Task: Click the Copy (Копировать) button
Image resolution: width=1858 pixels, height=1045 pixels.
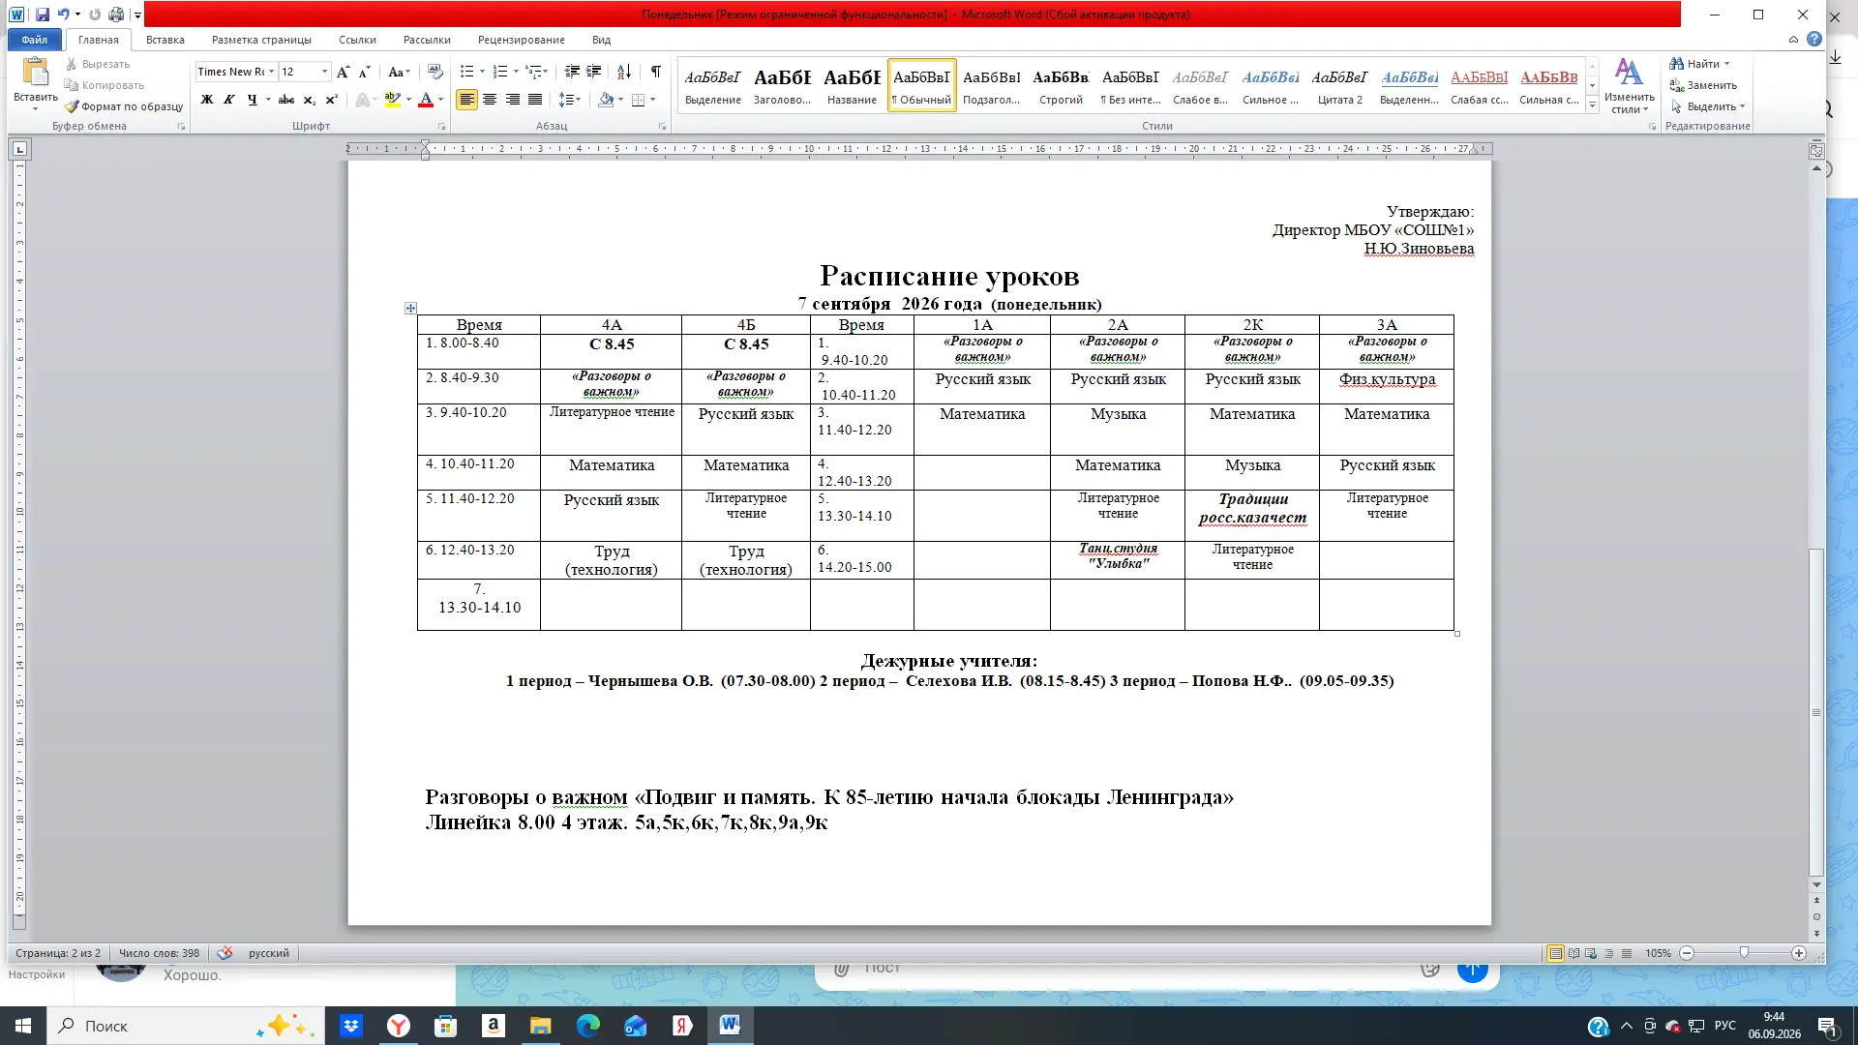Action: [104, 85]
